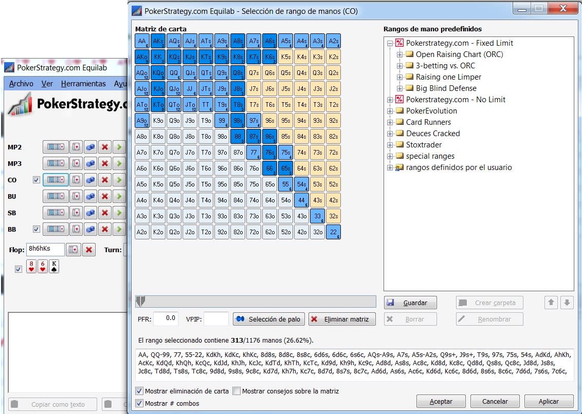Click range percentage slider handle
The height and width of the screenshot is (414, 582).
(x=140, y=301)
